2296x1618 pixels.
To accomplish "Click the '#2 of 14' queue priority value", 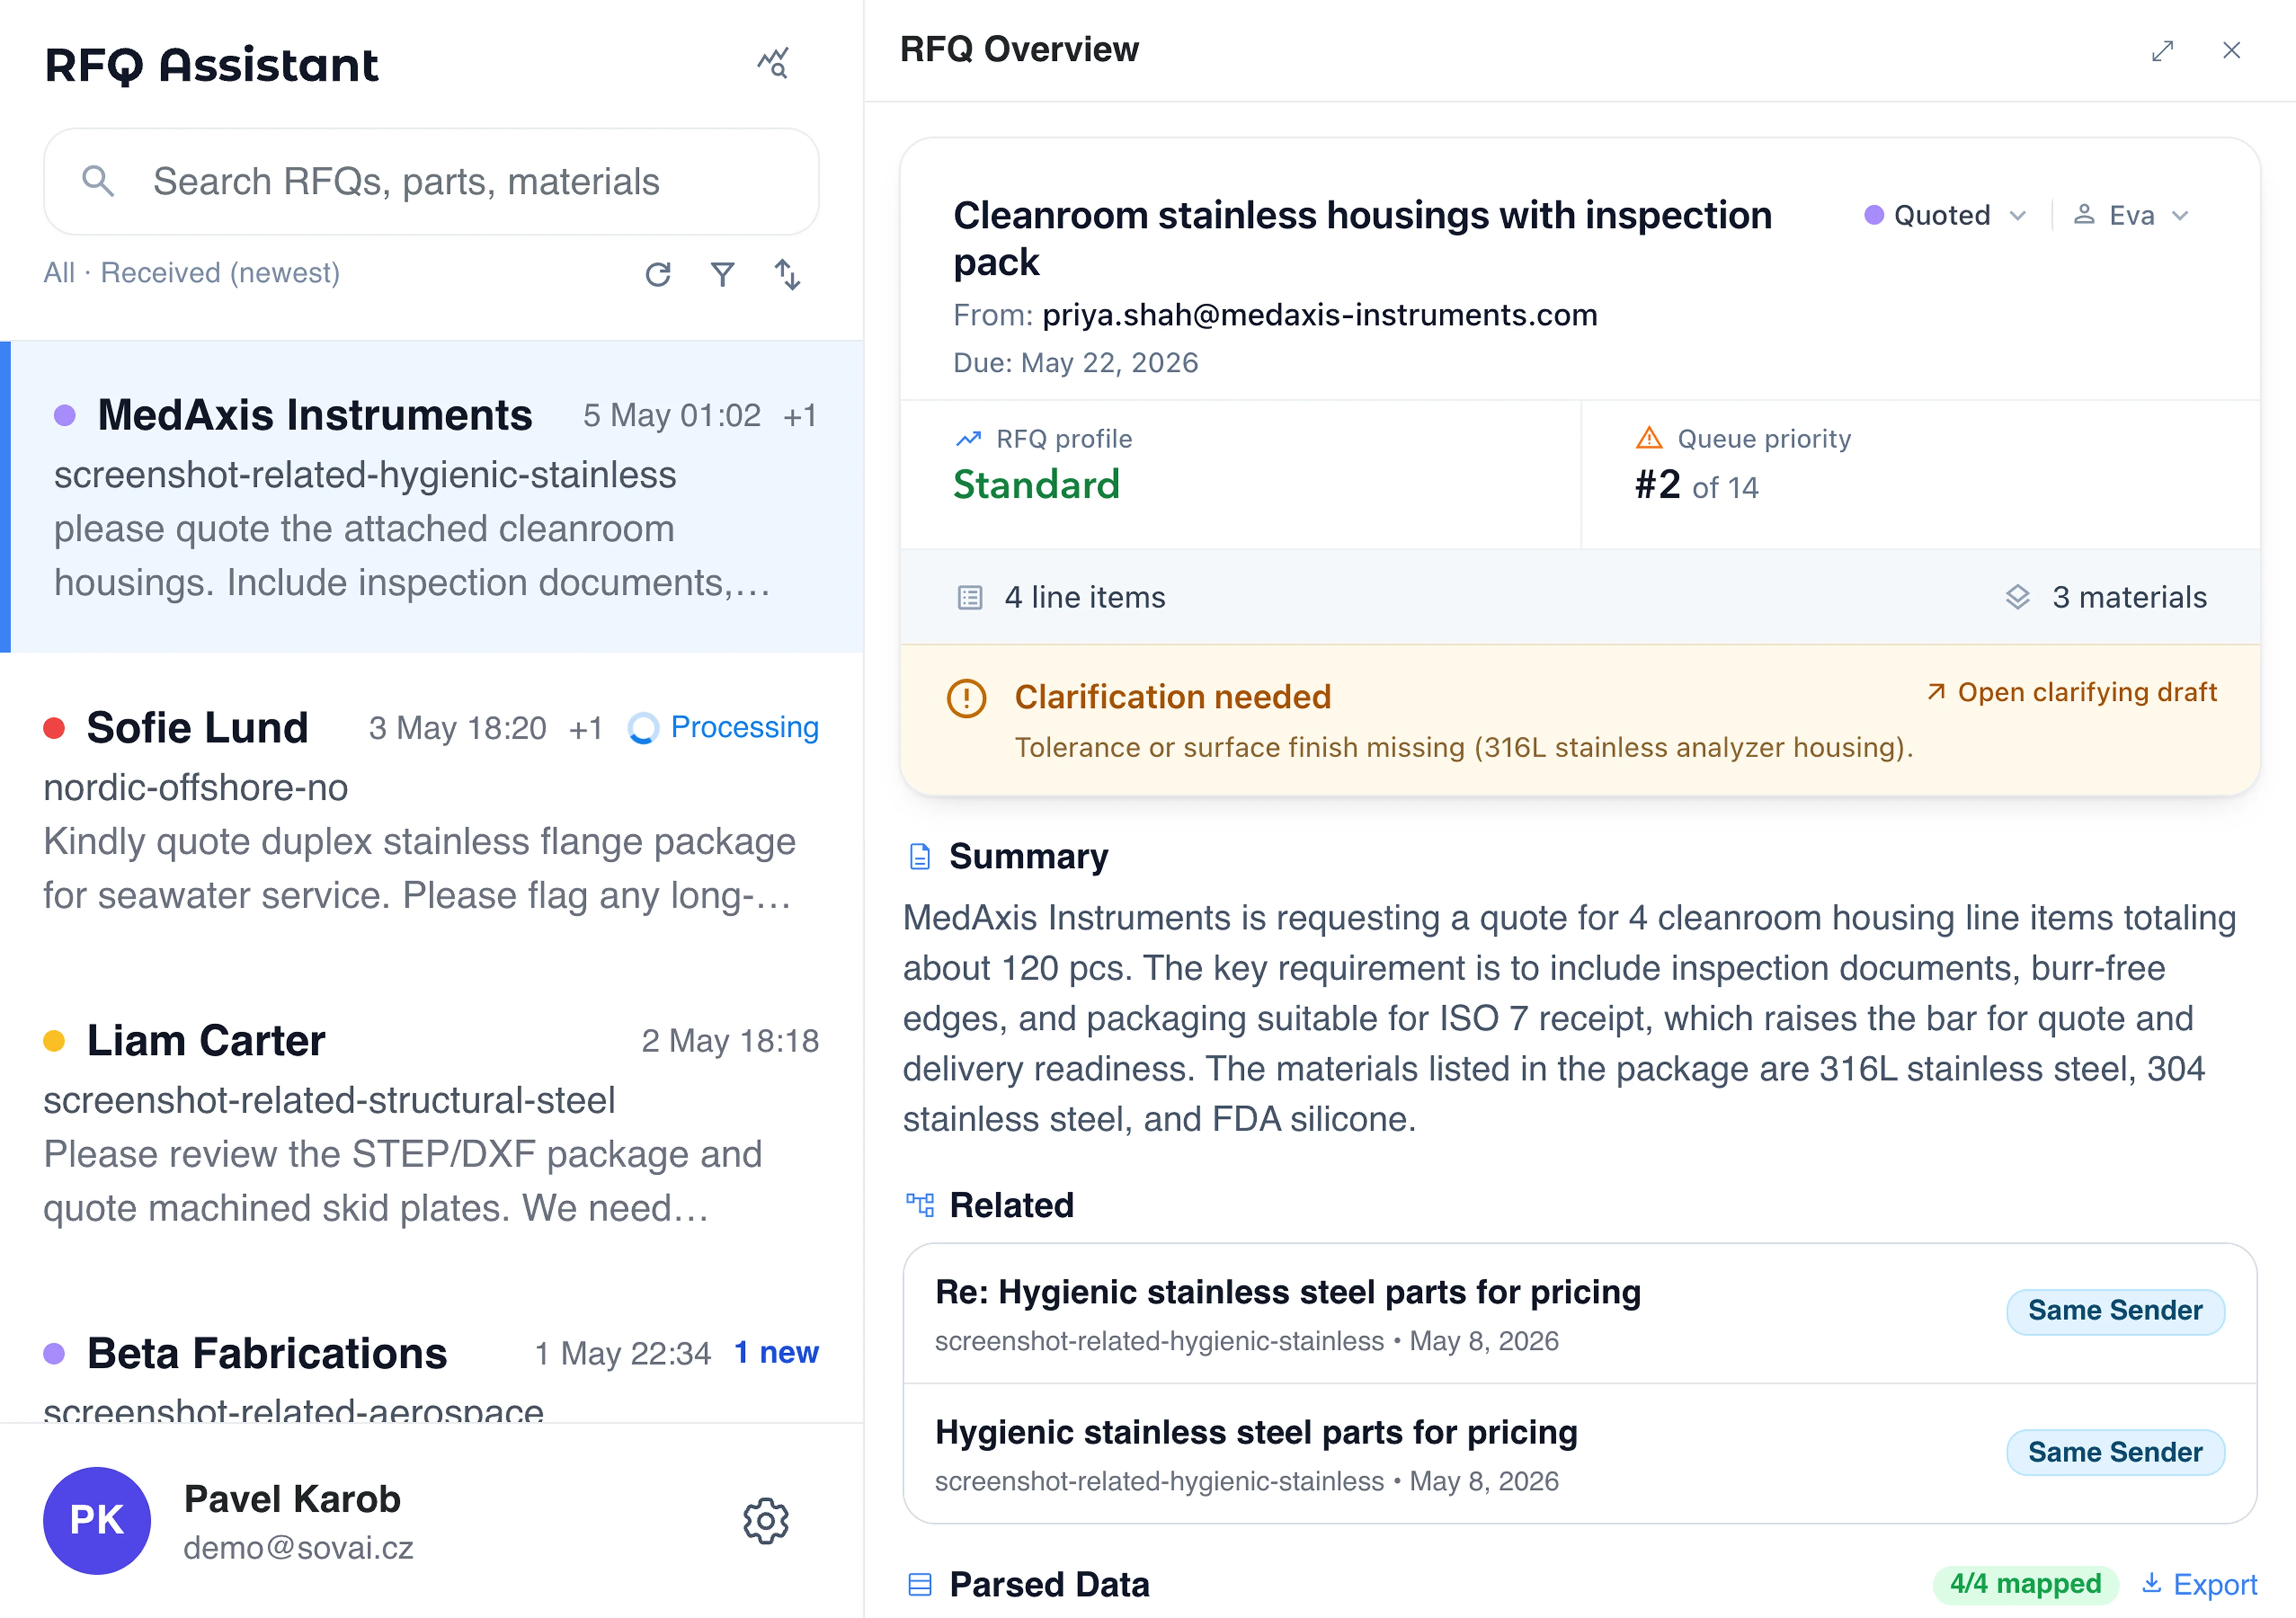I will coord(1696,486).
